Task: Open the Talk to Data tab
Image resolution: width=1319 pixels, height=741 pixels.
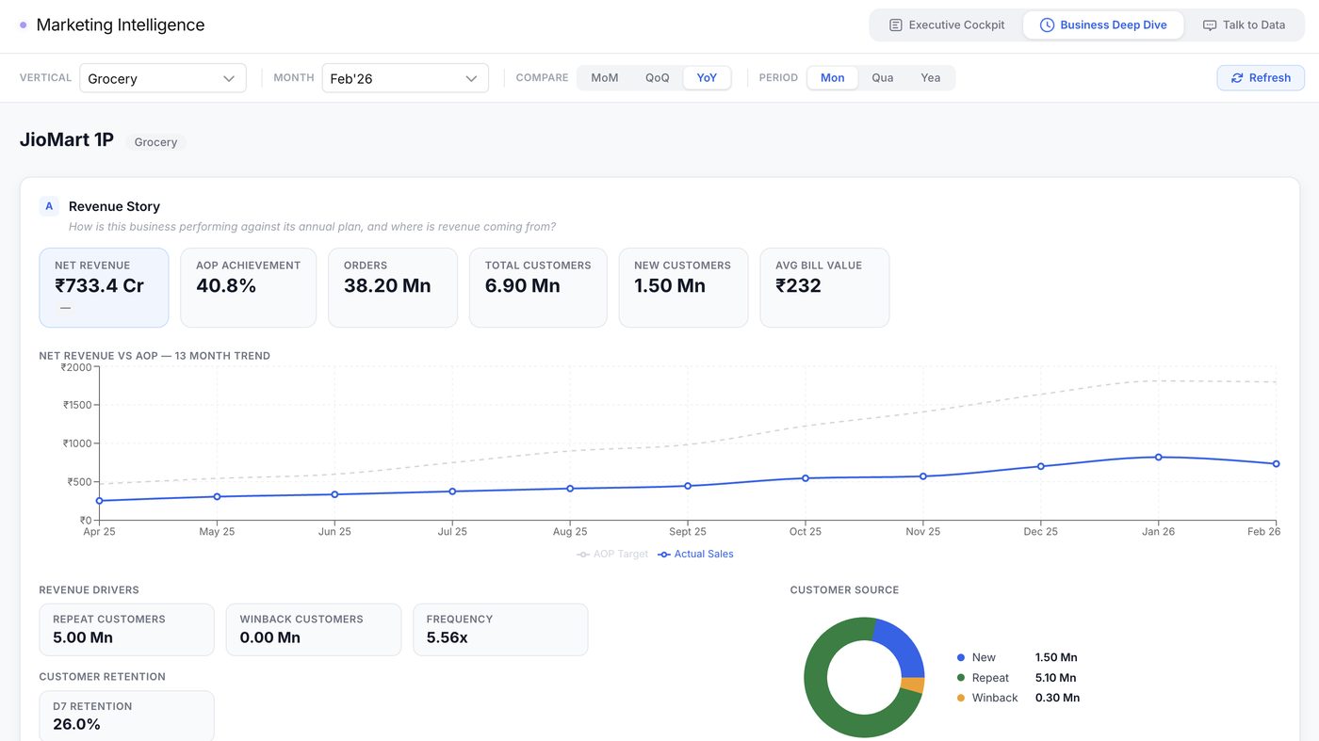Action: pyautogui.click(x=1244, y=25)
